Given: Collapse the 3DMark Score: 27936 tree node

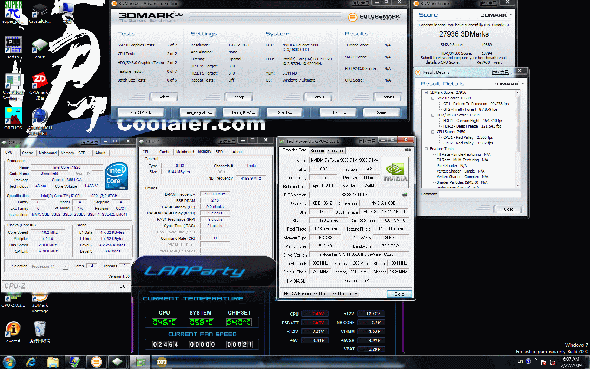Looking at the screenshot, I should tap(426, 93).
